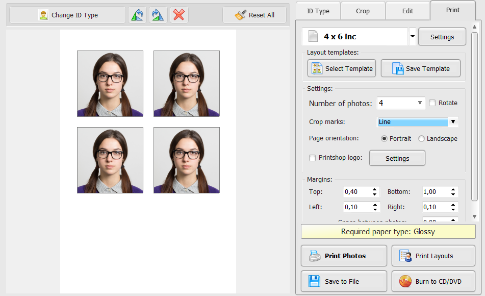This screenshot has width=485, height=296.
Task: Increase the Right margin with up arrow
Action: coord(453,204)
